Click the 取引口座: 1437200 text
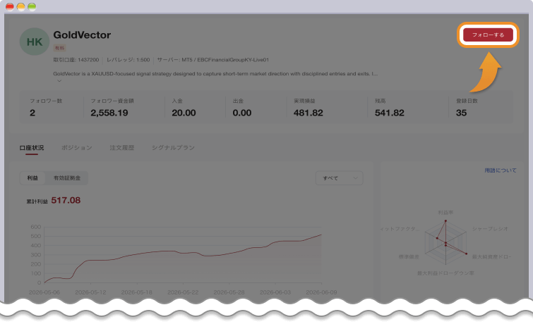The height and width of the screenshot is (324, 533). click(76, 60)
